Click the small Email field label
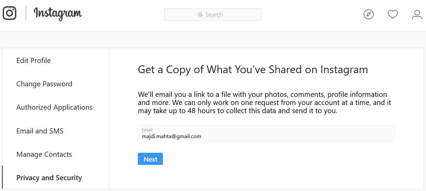 [147, 130]
